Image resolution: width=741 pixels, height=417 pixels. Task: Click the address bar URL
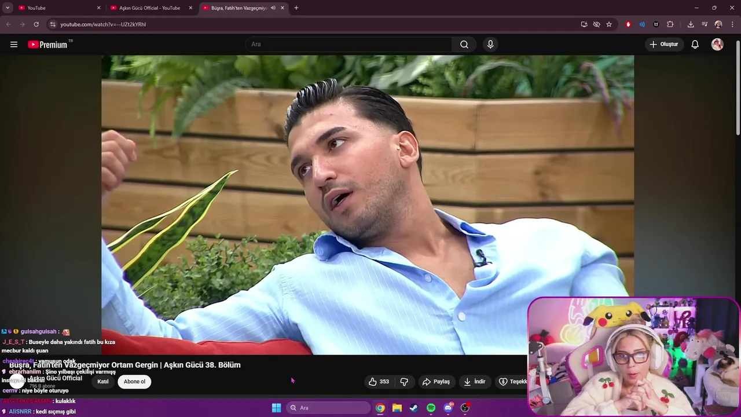point(103,24)
